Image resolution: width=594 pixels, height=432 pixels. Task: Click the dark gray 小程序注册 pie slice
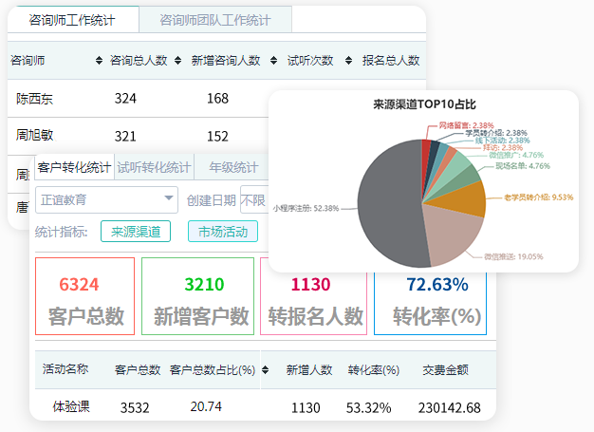[390, 205]
